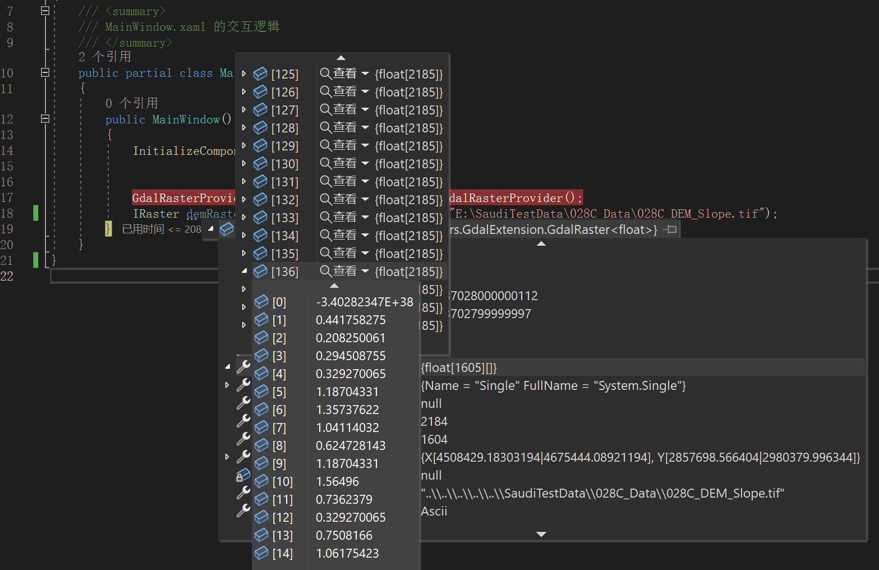Pin the GdalRaster<float> data tip

coord(670,229)
